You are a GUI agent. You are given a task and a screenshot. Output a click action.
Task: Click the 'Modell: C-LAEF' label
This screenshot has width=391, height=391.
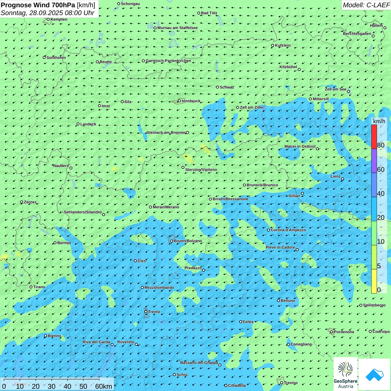tap(366, 5)
